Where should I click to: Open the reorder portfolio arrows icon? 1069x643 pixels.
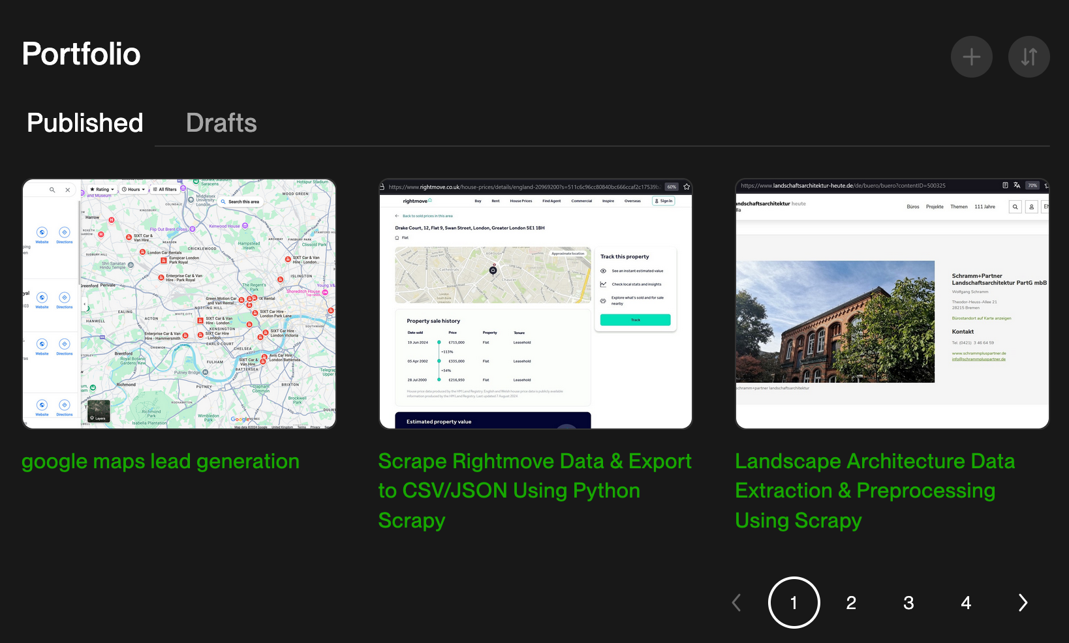pos(1029,57)
